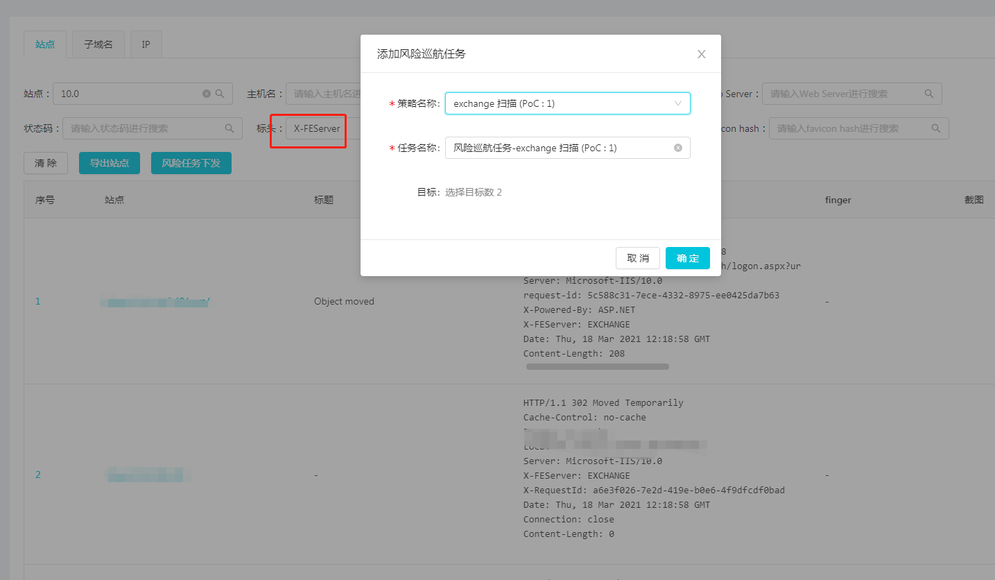This screenshot has width=995, height=580.
Task: Switch to the 子域名 tab
Action: (98, 44)
